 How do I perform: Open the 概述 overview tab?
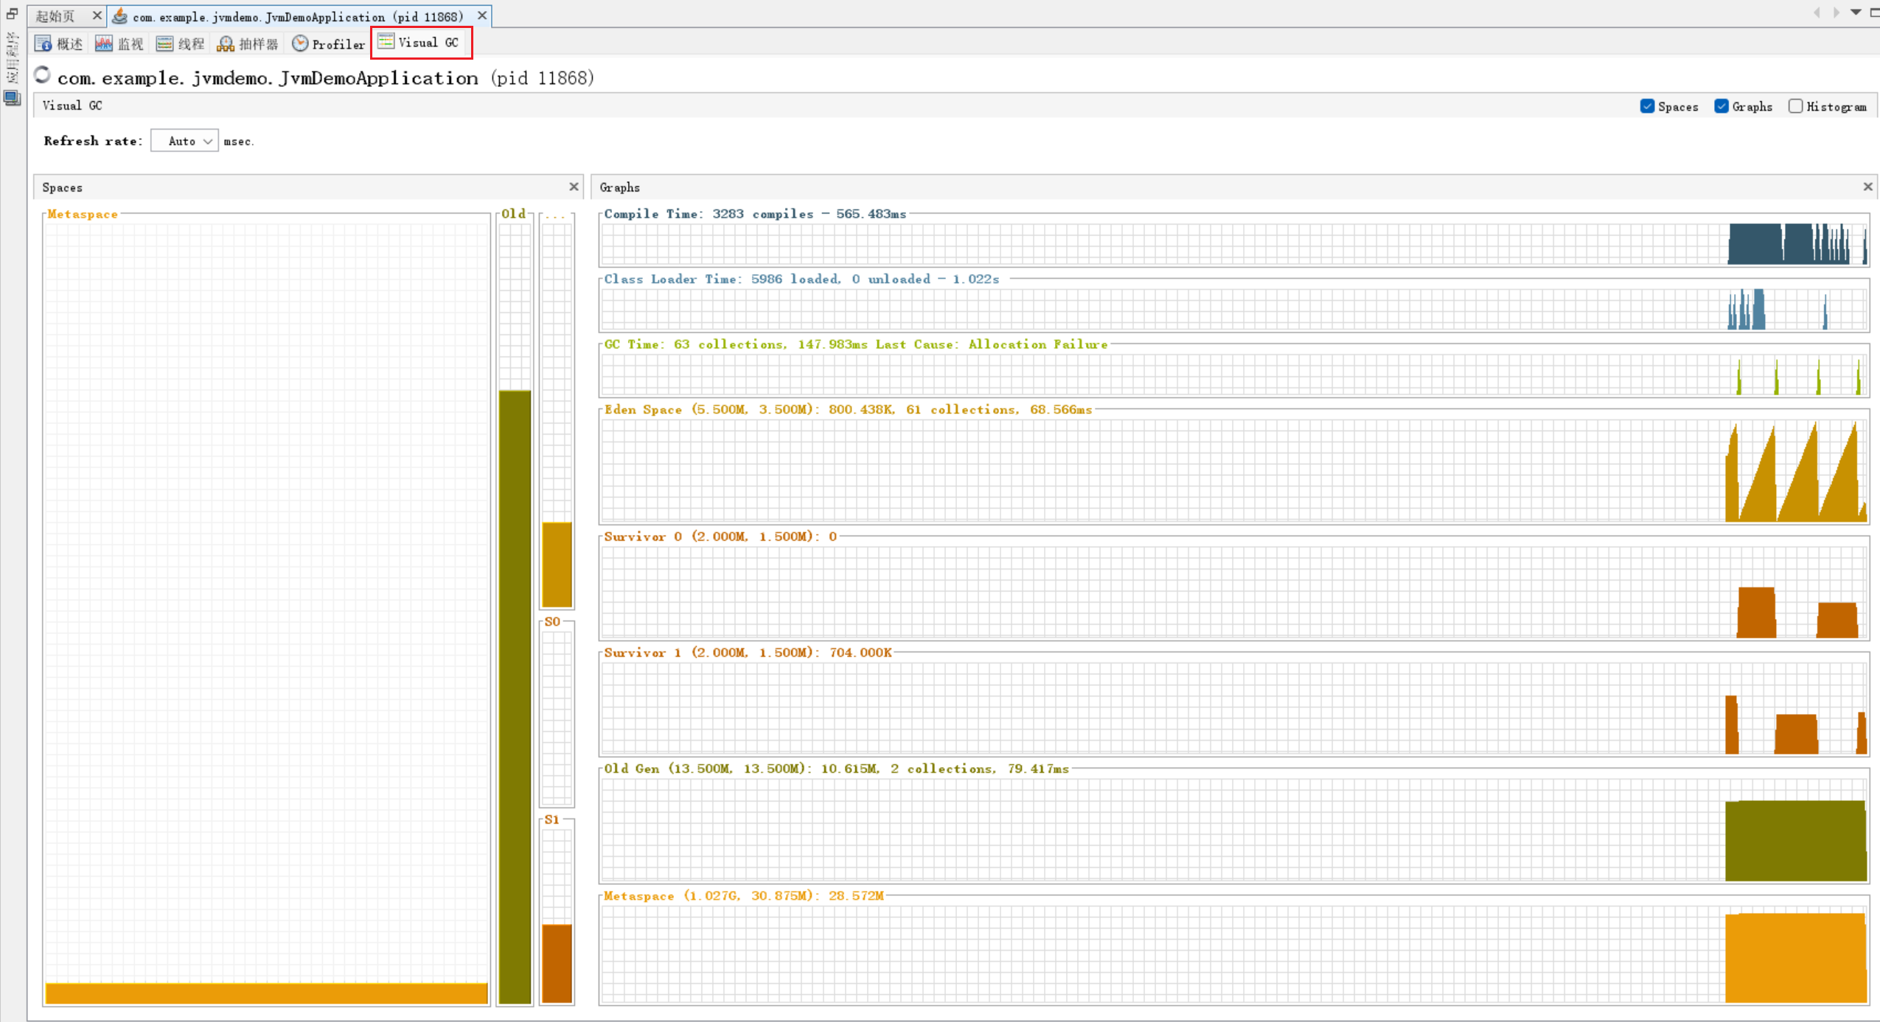click(59, 43)
